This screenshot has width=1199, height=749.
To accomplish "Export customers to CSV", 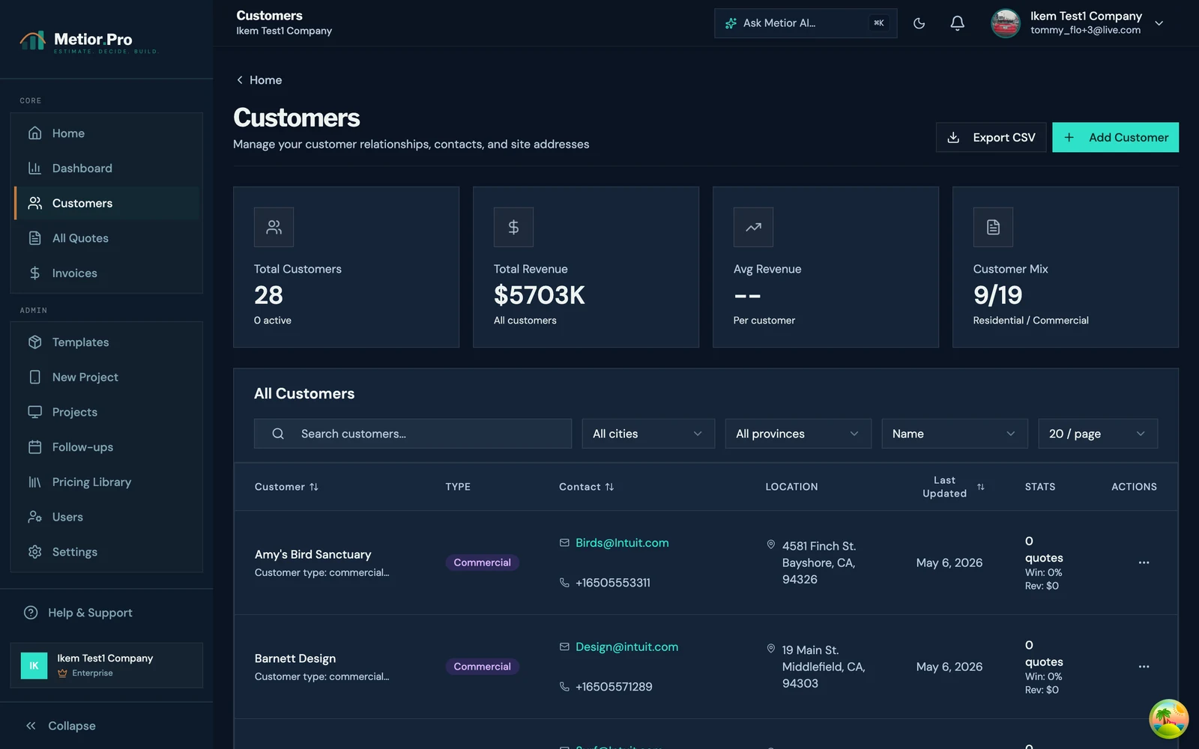I will coord(991,137).
